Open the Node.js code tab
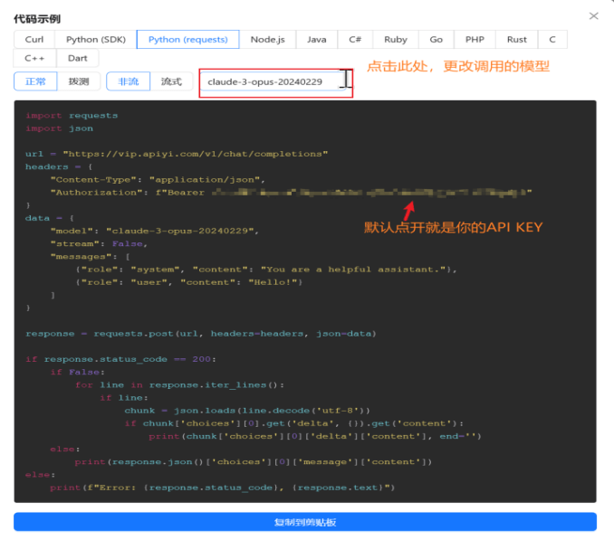 tap(267, 40)
